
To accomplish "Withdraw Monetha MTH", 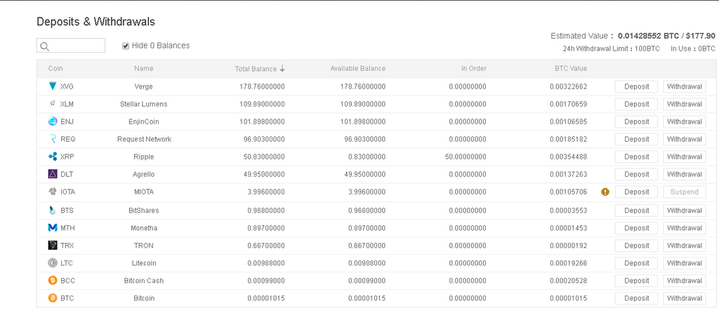I will [x=684, y=228].
